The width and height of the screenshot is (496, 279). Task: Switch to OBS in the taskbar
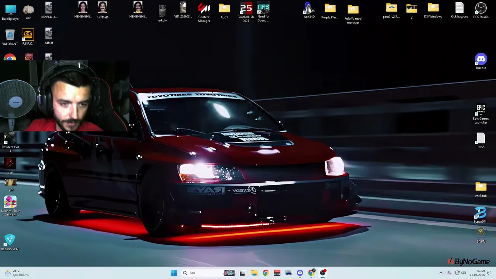(323, 273)
